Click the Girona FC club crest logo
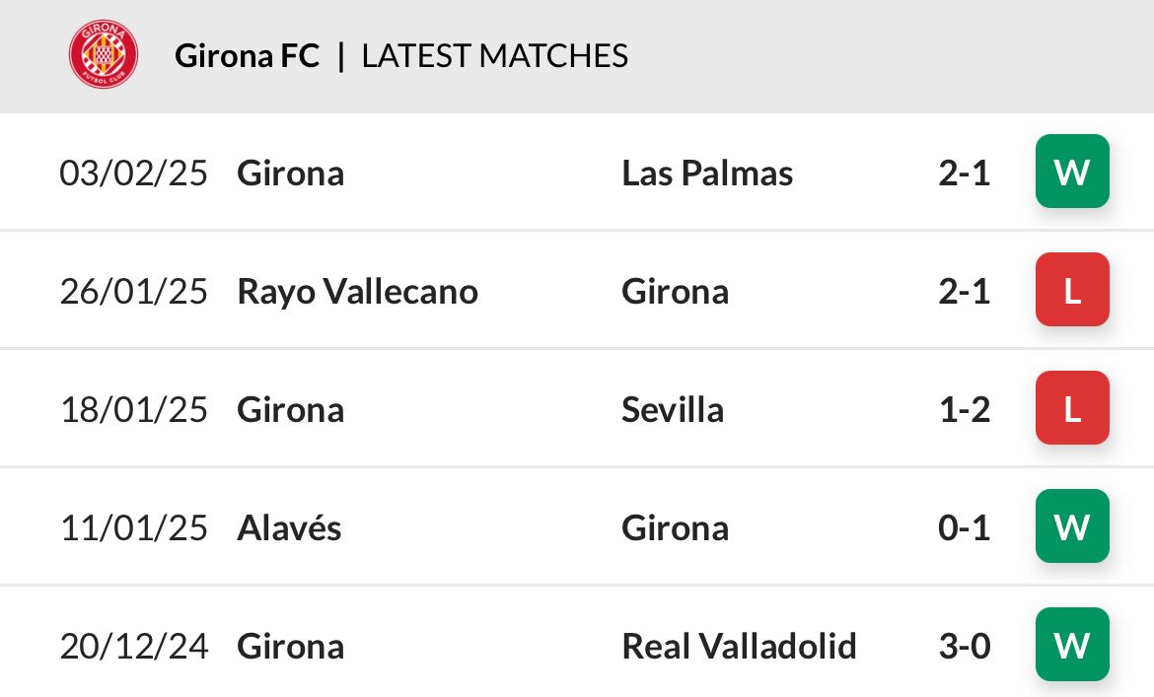Image resolution: width=1154 pixels, height=697 pixels. click(103, 54)
